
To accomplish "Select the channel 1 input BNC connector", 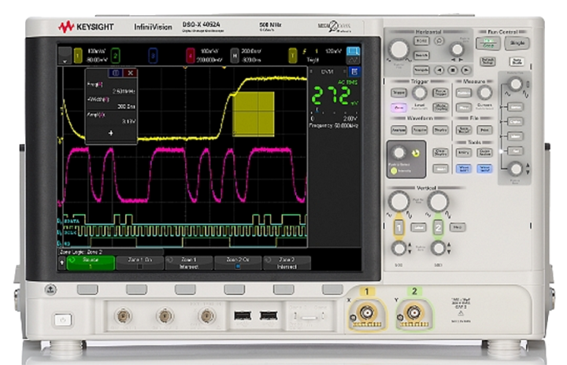I will pyautogui.click(x=366, y=312).
